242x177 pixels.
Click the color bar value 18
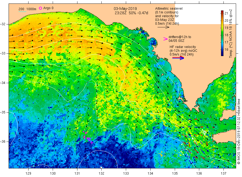[226, 35]
